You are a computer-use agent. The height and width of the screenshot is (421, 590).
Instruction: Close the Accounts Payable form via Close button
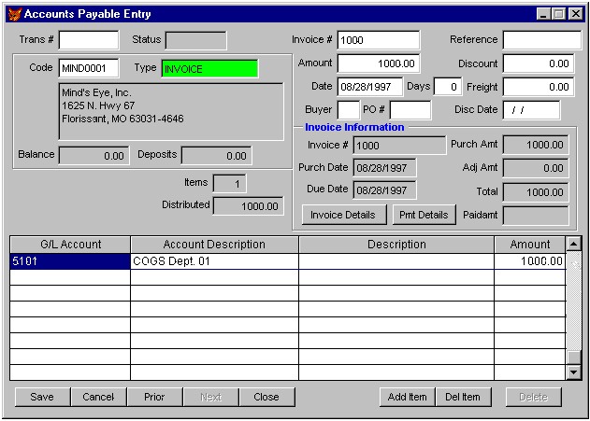click(266, 397)
